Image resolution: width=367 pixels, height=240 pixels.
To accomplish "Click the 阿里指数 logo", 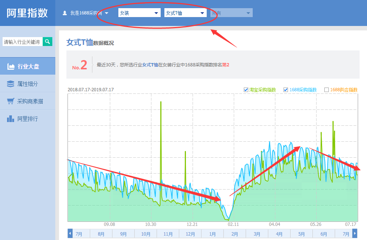I will point(27,13).
